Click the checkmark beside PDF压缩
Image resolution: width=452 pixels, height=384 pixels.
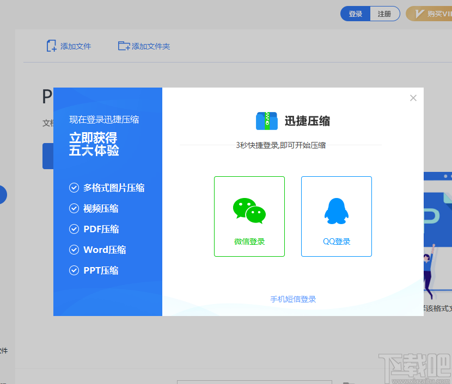pyautogui.click(x=74, y=229)
